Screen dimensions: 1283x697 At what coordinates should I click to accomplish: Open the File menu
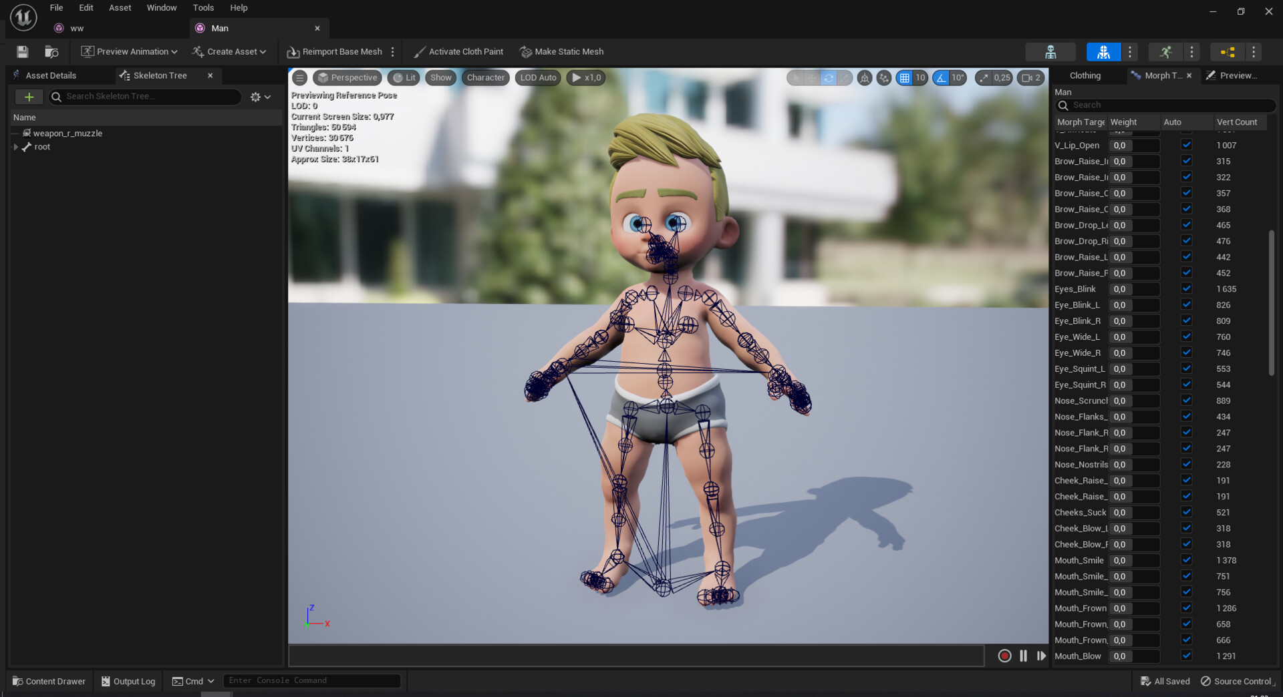pyautogui.click(x=57, y=8)
